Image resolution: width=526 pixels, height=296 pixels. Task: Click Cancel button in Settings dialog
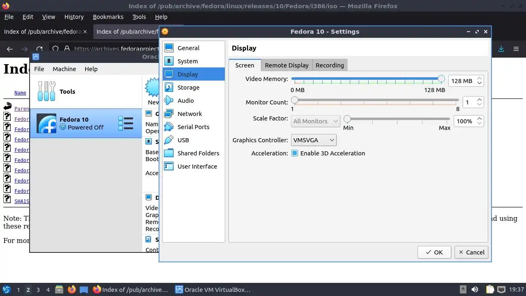pos(471,252)
